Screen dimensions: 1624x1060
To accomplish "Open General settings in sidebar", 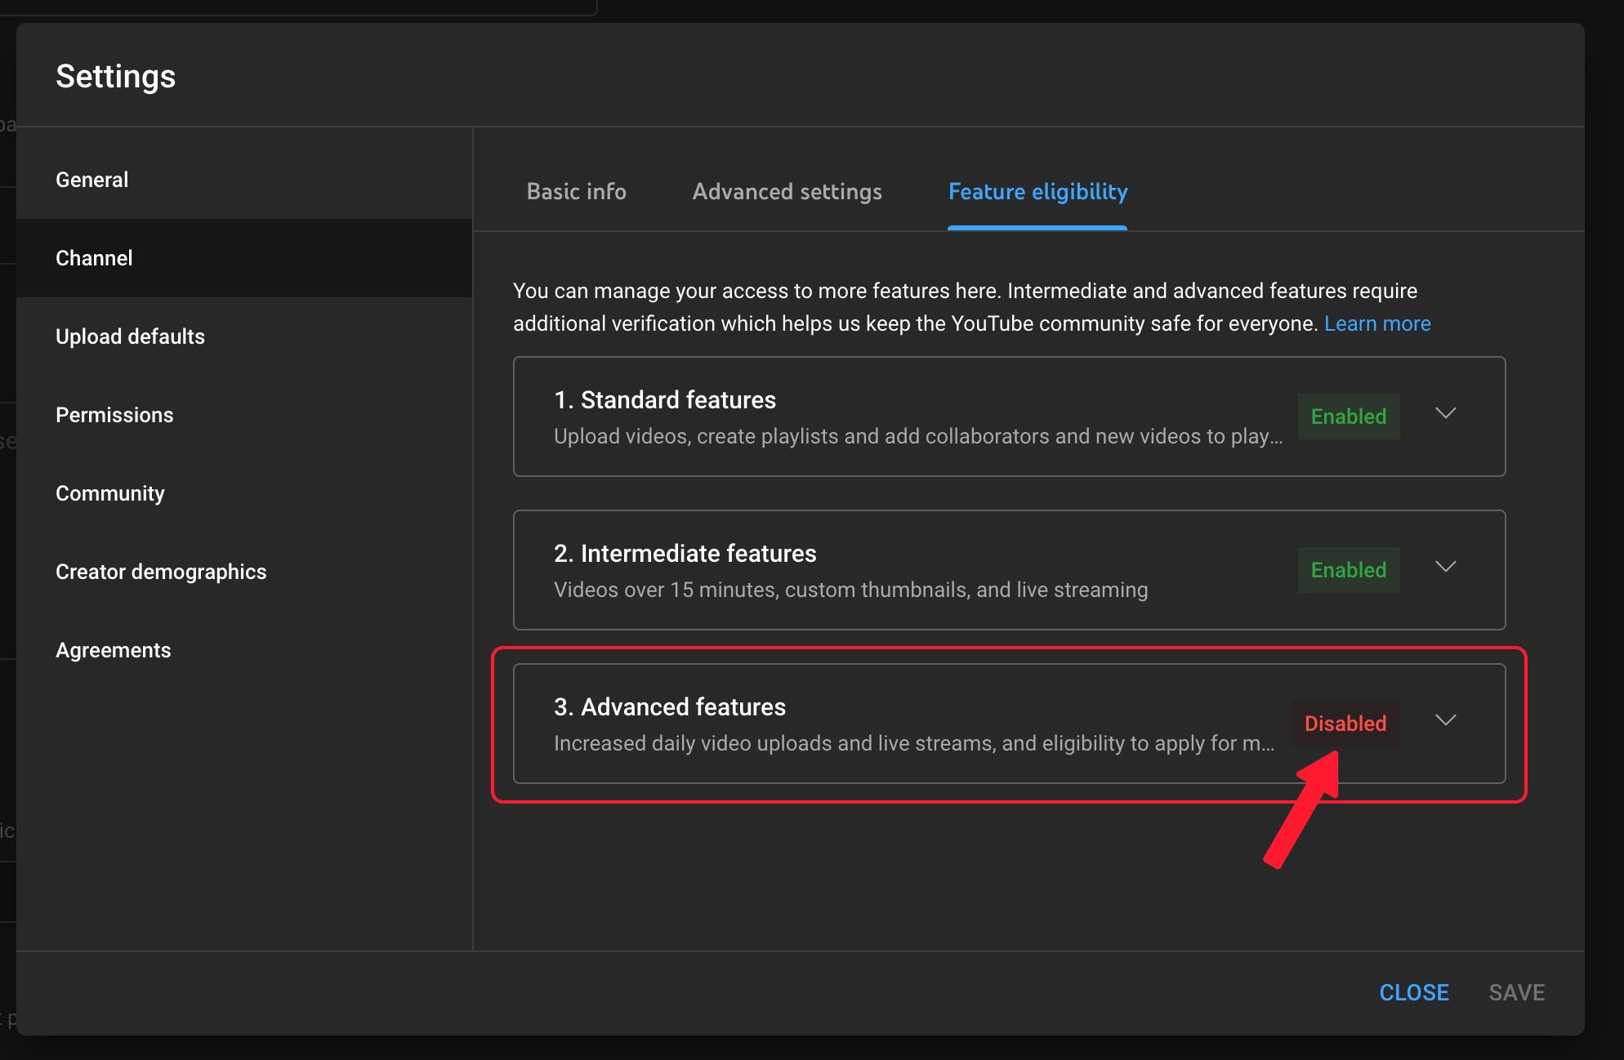I will [92, 180].
